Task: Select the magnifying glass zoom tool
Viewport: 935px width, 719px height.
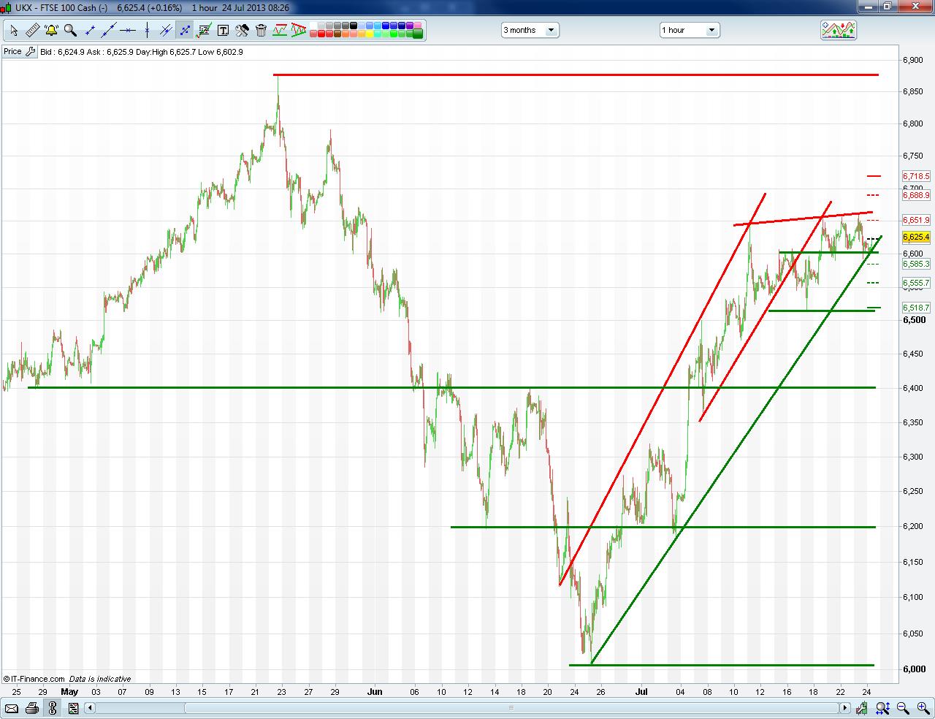Action: pyautogui.click(x=70, y=30)
